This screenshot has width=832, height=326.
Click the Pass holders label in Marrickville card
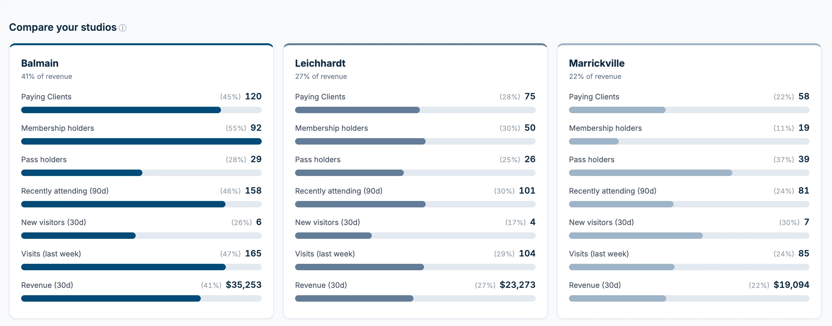click(x=591, y=159)
